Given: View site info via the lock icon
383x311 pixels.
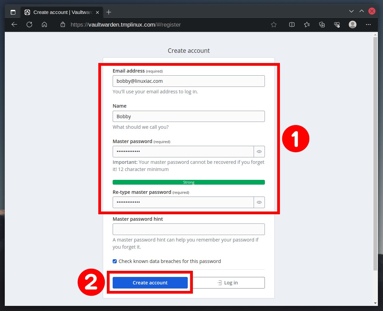Looking at the screenshot, I should click(x=63, y=25).
